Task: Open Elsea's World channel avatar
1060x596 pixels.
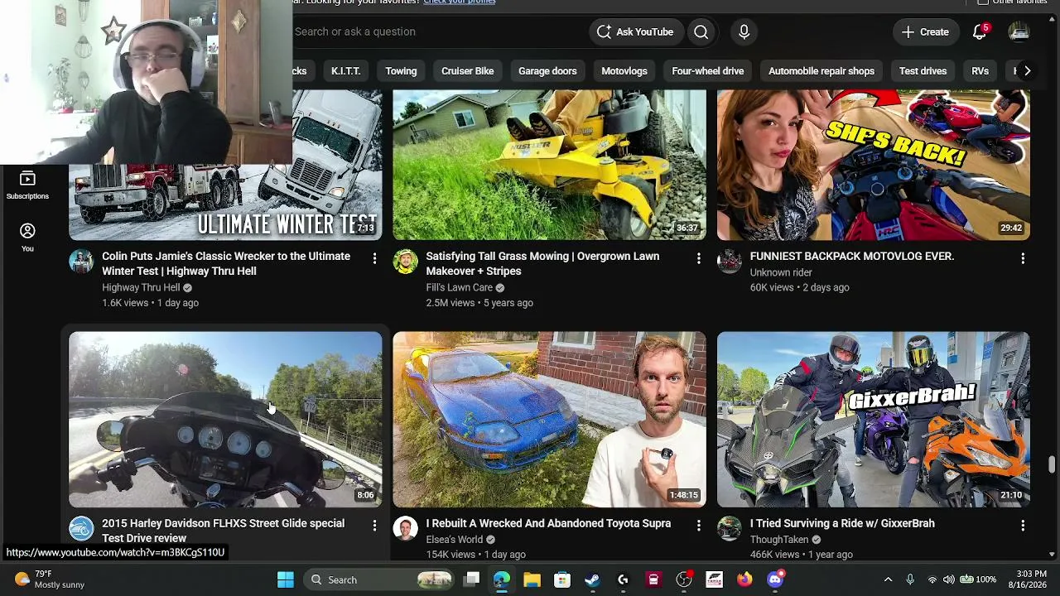Action: pos(405,528)
